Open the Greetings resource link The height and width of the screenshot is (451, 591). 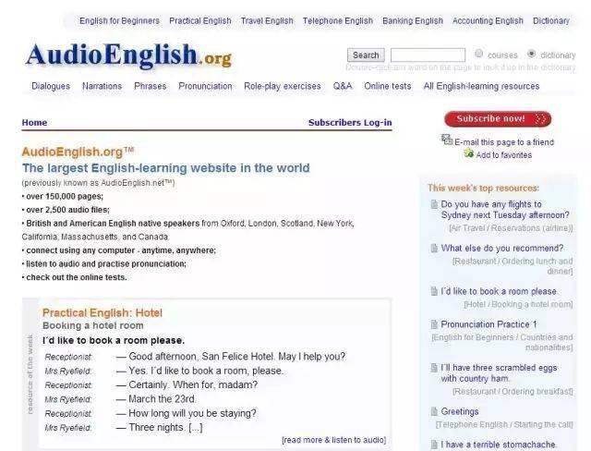(460, 411)
